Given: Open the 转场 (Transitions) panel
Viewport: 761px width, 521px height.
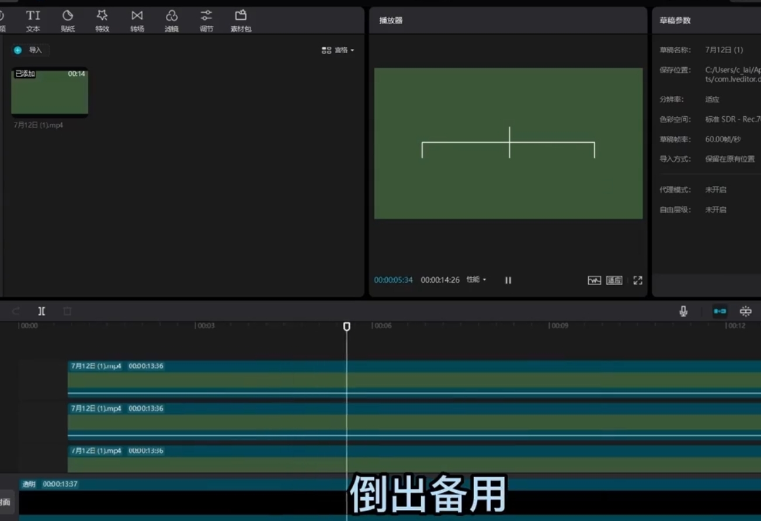Looking at the screenshot, I should (137, 21).
